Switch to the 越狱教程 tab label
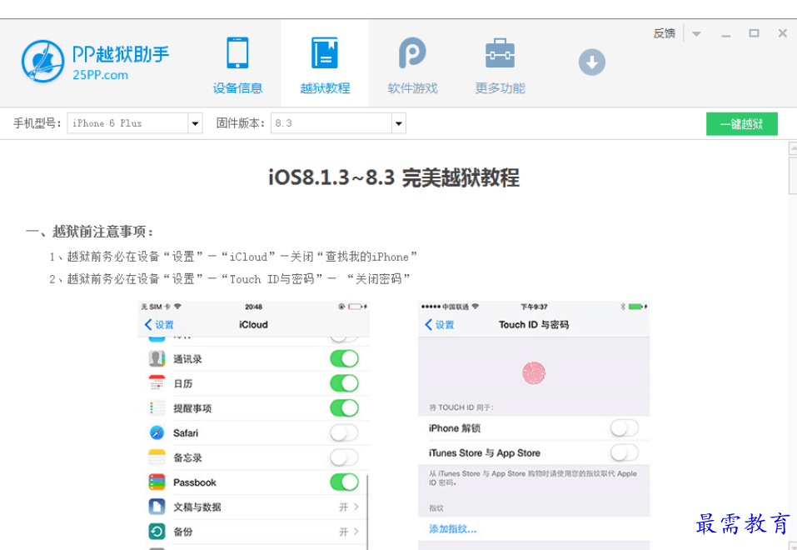Screen dimensions: 797x550 pos(325,88)
